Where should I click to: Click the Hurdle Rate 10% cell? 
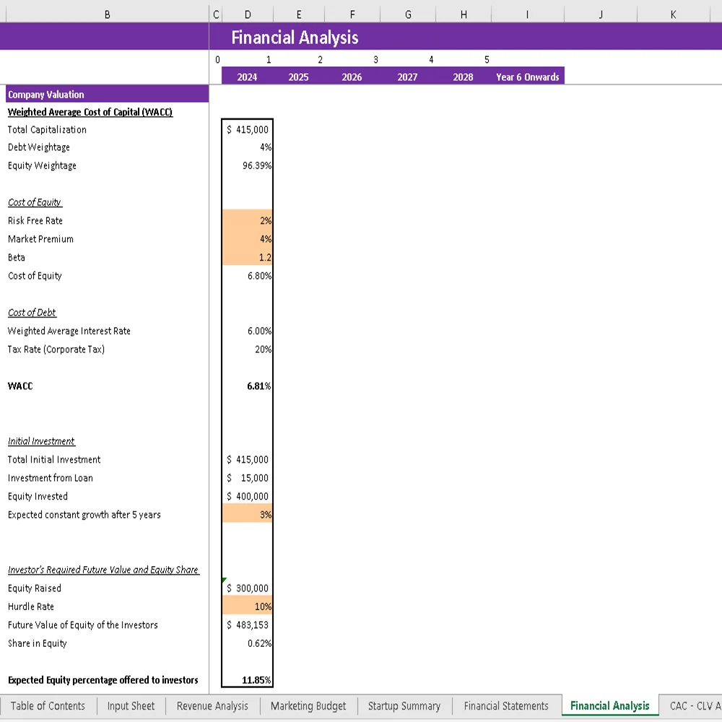248,606
